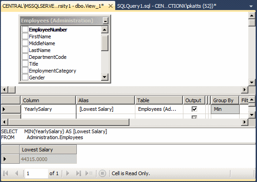Collapse the Employees (Administration) table box
This screenshot has width=257, height=182.
[x=105, y=21]
